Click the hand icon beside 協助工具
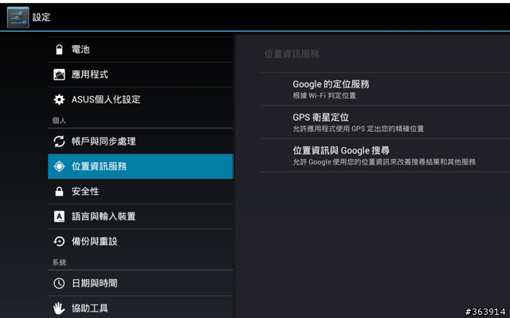This screenshot has width=510, height=318. point(59,308)
